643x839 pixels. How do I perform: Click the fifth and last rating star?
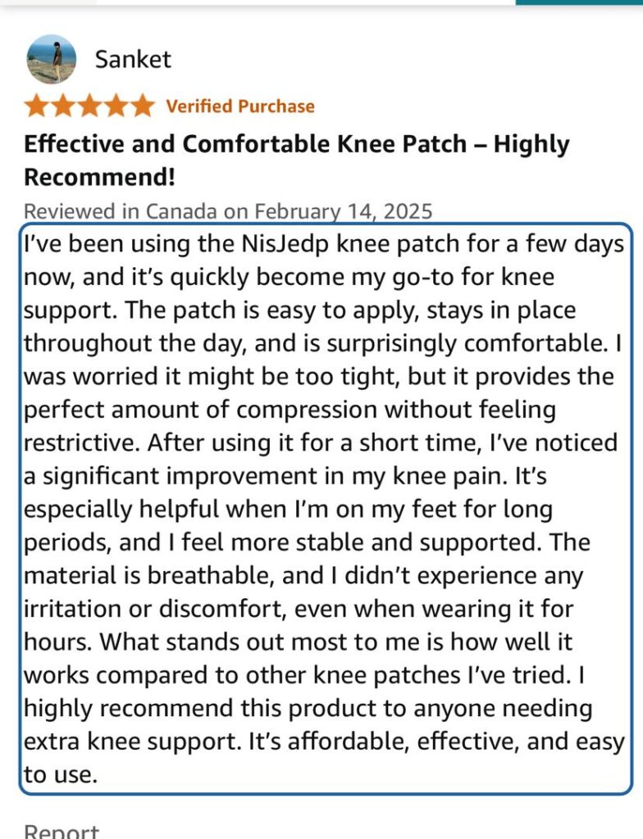[142, 106]
